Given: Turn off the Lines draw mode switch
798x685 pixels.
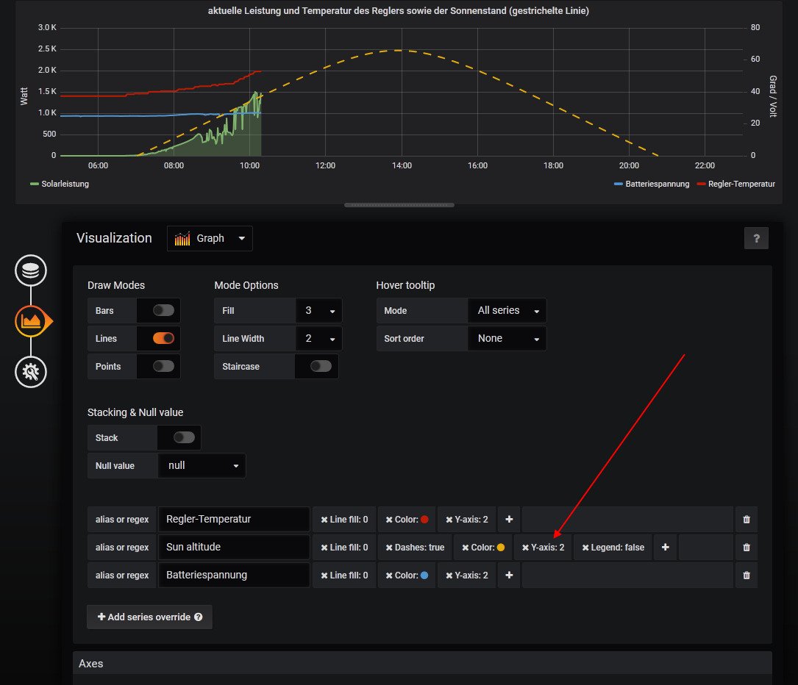Looking at the screenshot, I should tap(163, 339).
